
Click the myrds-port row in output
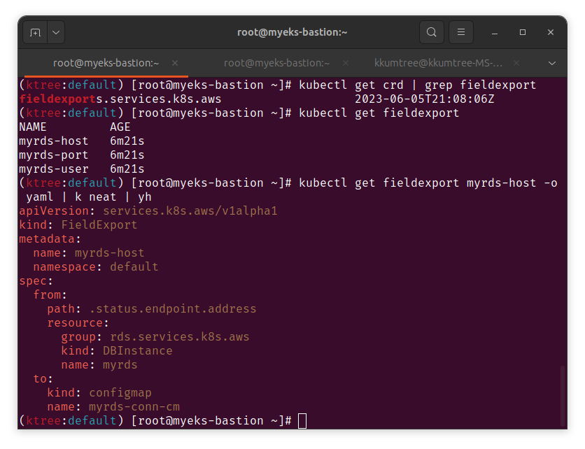(x=82, y=155)
